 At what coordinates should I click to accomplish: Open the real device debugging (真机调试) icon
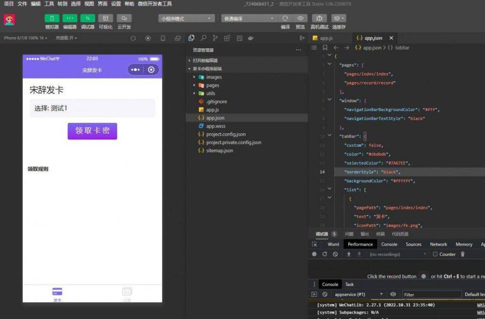coord(319,18)
